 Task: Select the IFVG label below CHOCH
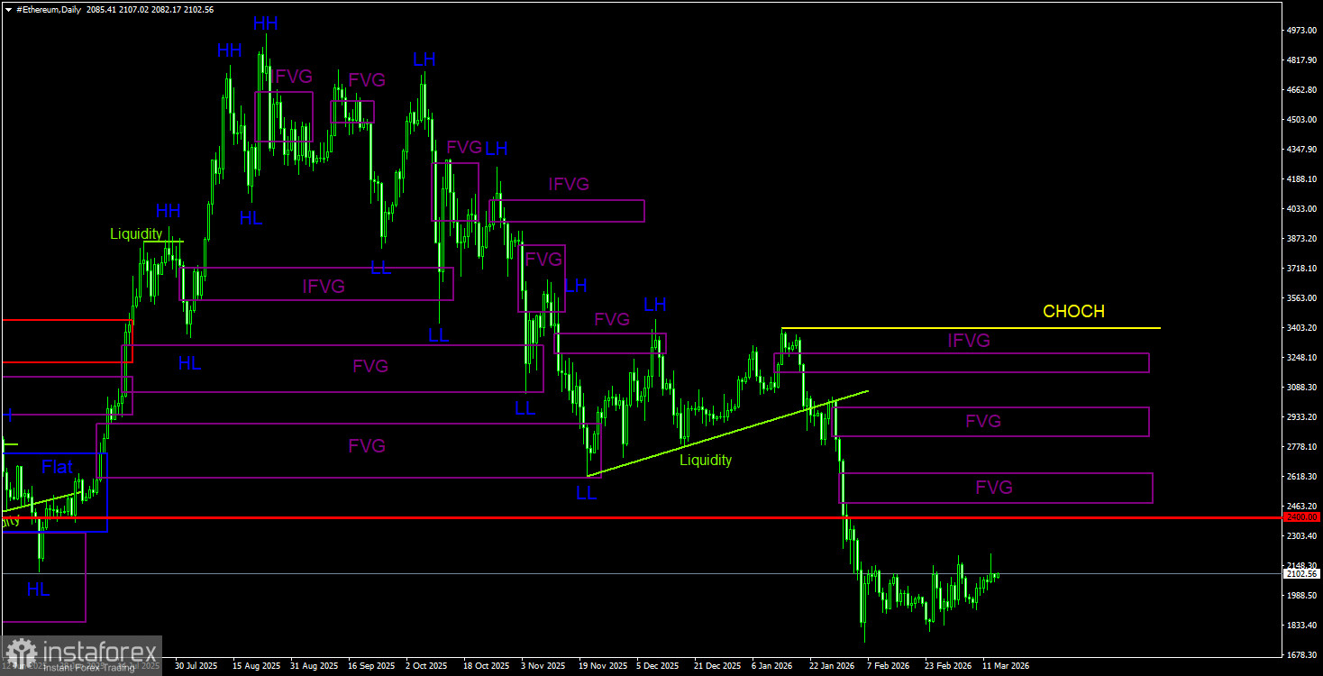969,341
